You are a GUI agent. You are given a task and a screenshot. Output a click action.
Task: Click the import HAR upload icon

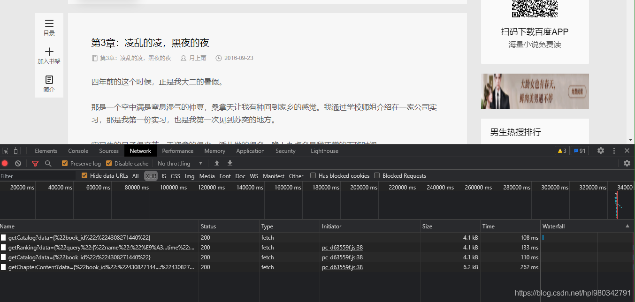(217, 164)
